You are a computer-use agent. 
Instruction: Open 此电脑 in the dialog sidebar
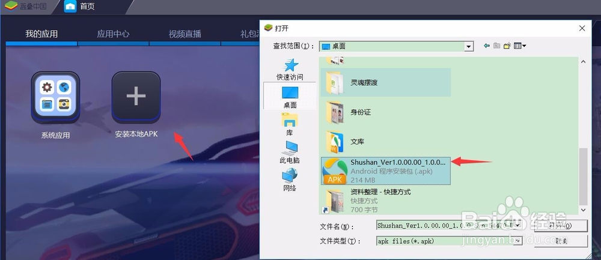point(290,152)
